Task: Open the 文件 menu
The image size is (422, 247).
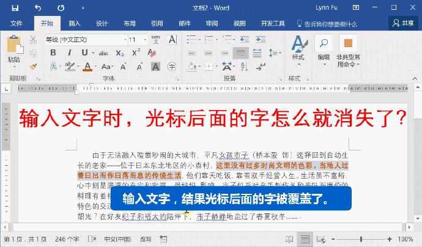Action: (16, 23)
